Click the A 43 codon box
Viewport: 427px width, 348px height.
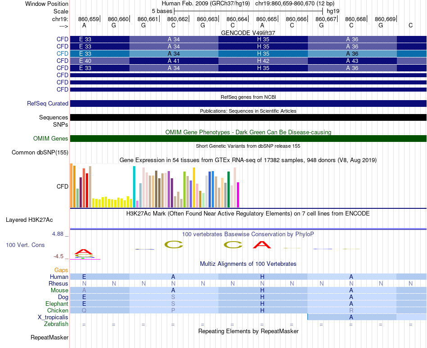[x=352, y=61]
